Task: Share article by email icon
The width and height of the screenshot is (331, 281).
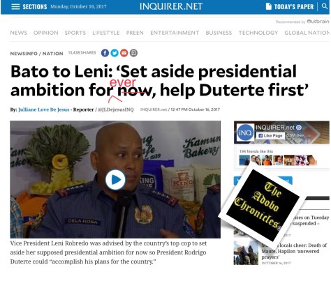Action: 124,53
